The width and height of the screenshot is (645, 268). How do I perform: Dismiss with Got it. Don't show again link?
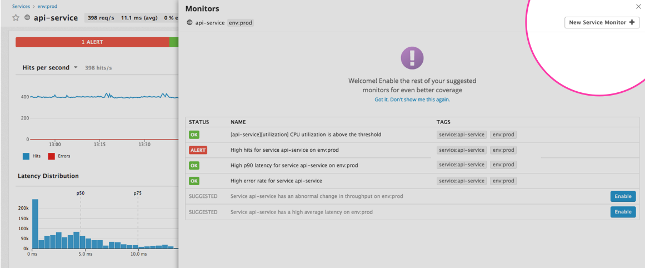412,100
